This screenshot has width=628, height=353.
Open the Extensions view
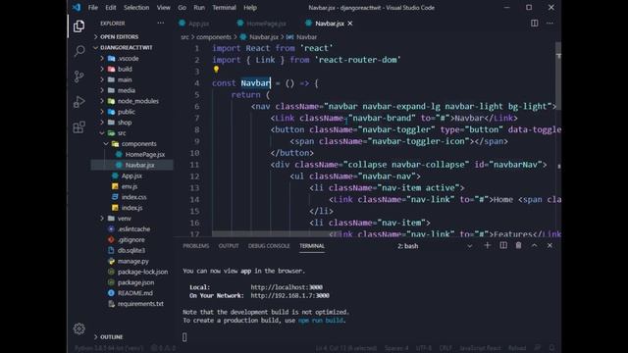(78, 127)
